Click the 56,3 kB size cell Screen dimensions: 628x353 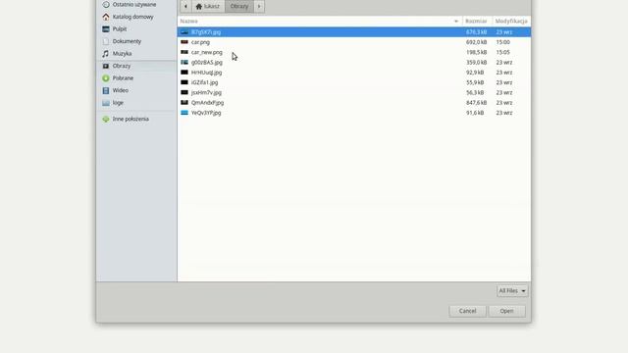(475, 92)
